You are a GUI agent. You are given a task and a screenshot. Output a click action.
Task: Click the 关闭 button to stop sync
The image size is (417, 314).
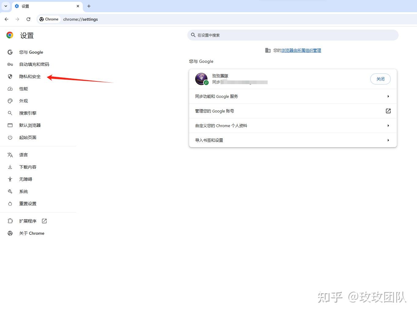[x=380, y=79]
